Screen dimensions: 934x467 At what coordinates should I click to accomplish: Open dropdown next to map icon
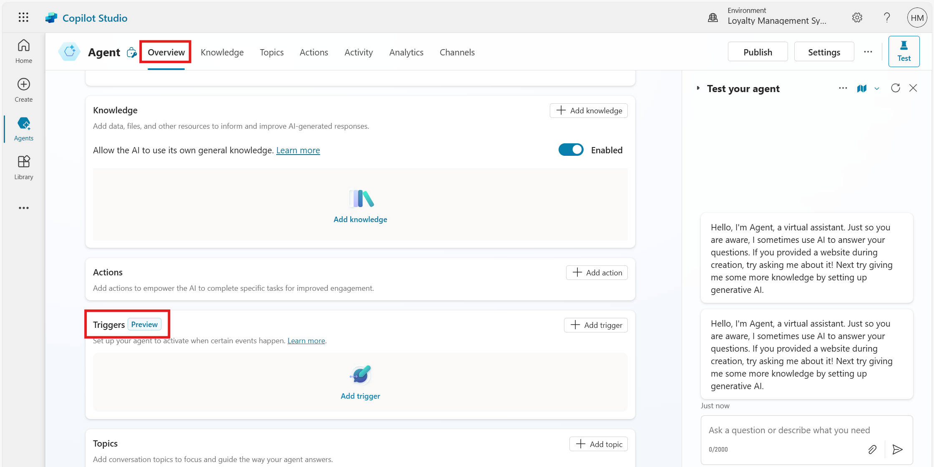[877, 89]
